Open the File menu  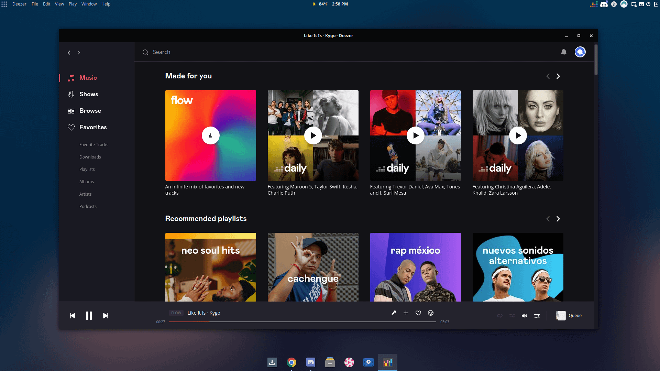[x=35, y=4]
